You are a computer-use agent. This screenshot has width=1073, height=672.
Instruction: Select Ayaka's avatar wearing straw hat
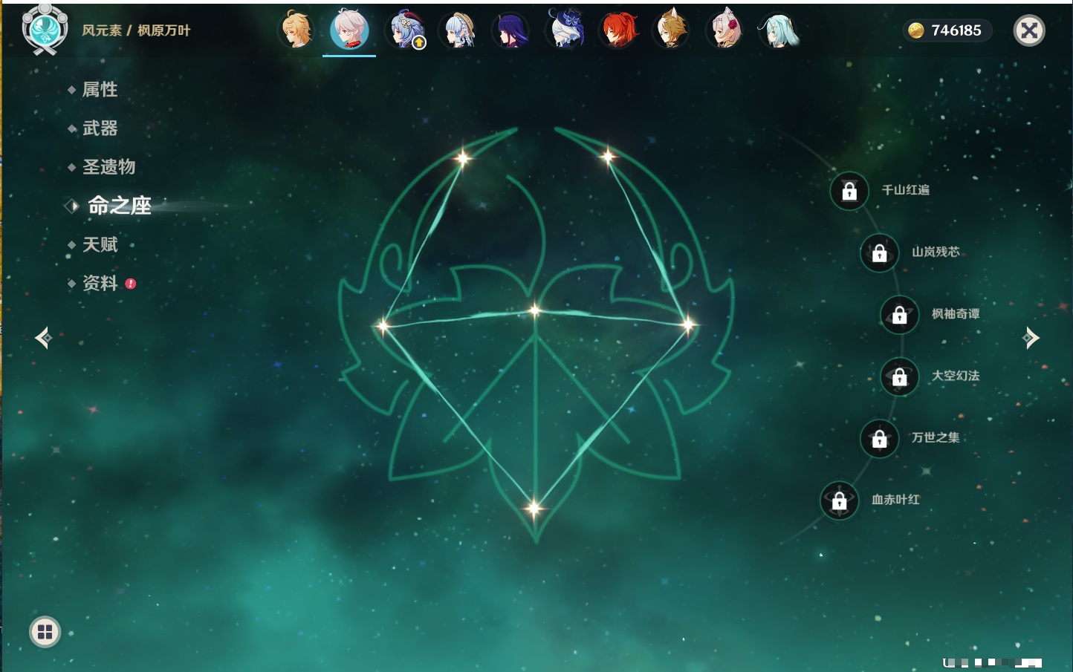(x=458, y=30)
